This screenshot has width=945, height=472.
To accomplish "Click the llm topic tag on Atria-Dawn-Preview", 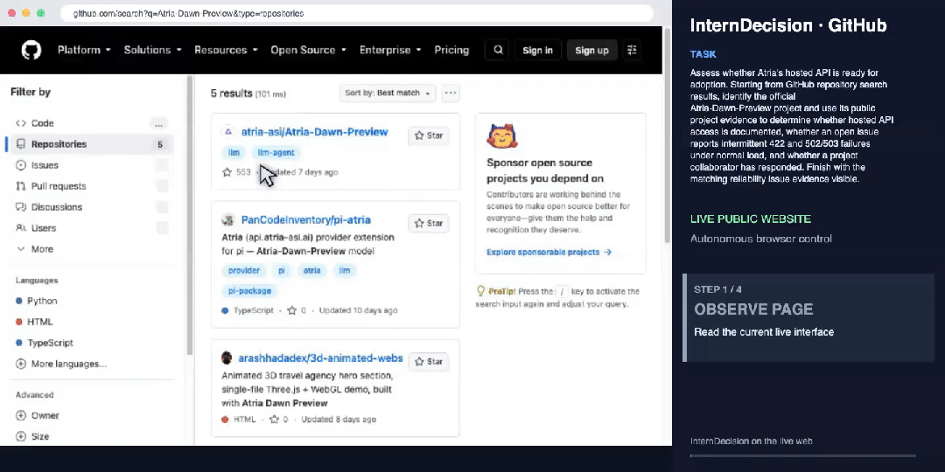I will point(234,153).
